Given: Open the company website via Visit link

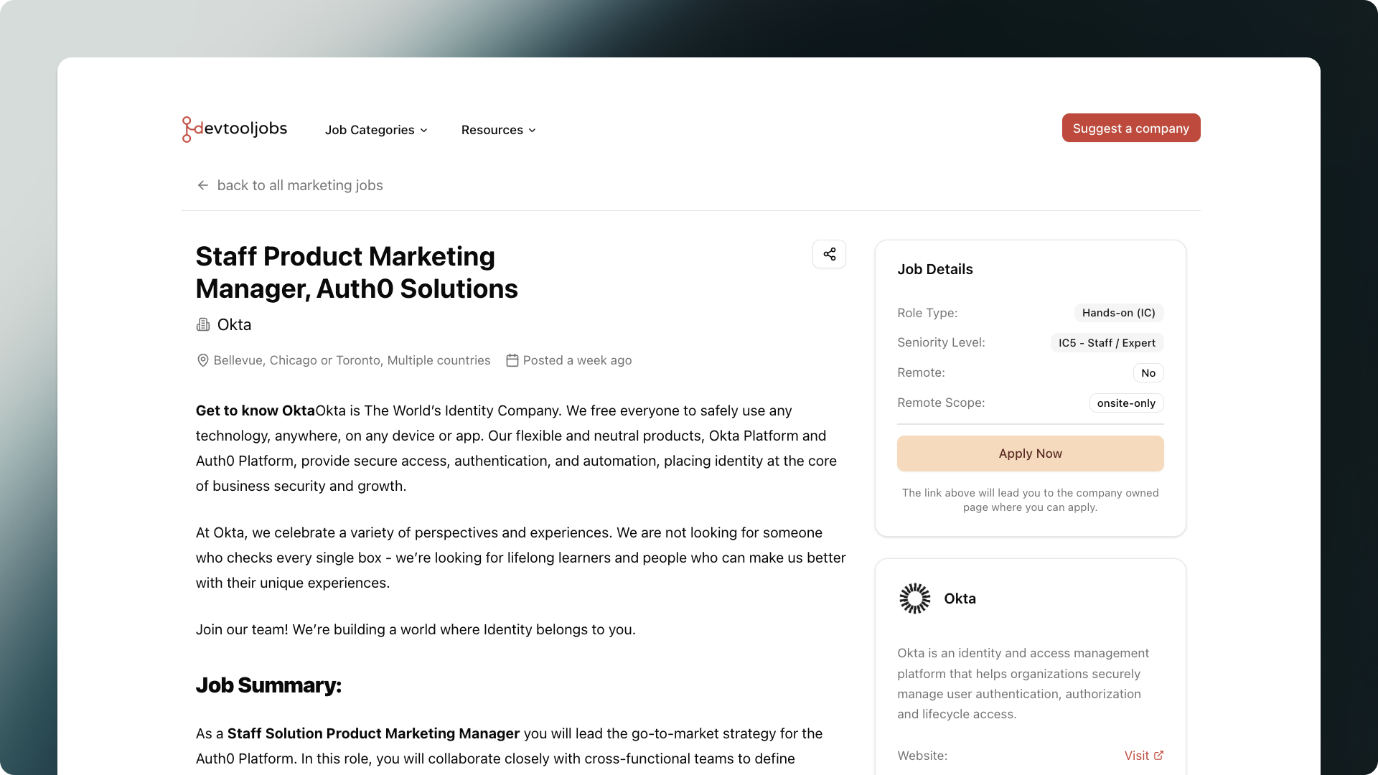Looking at the screenshot, I should click(1138, 755).
